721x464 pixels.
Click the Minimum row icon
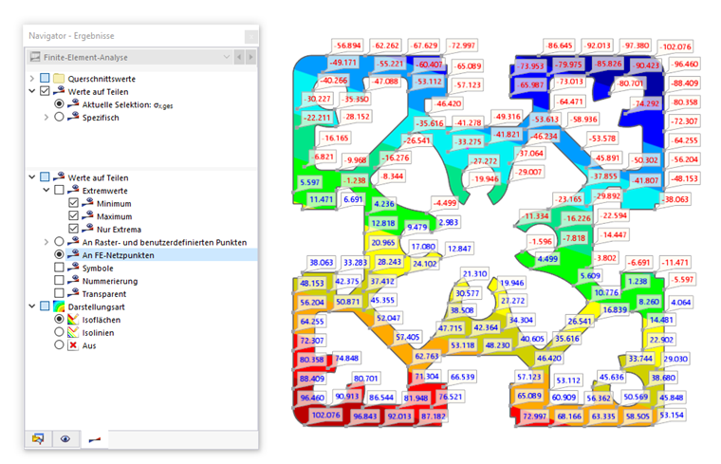[x=87, y=202]
